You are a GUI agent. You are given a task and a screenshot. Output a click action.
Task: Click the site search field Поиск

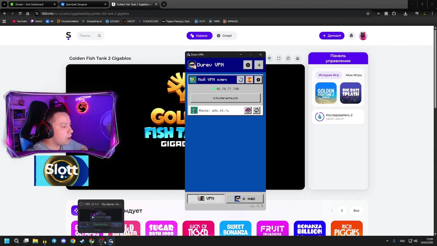tap(90, 36)
